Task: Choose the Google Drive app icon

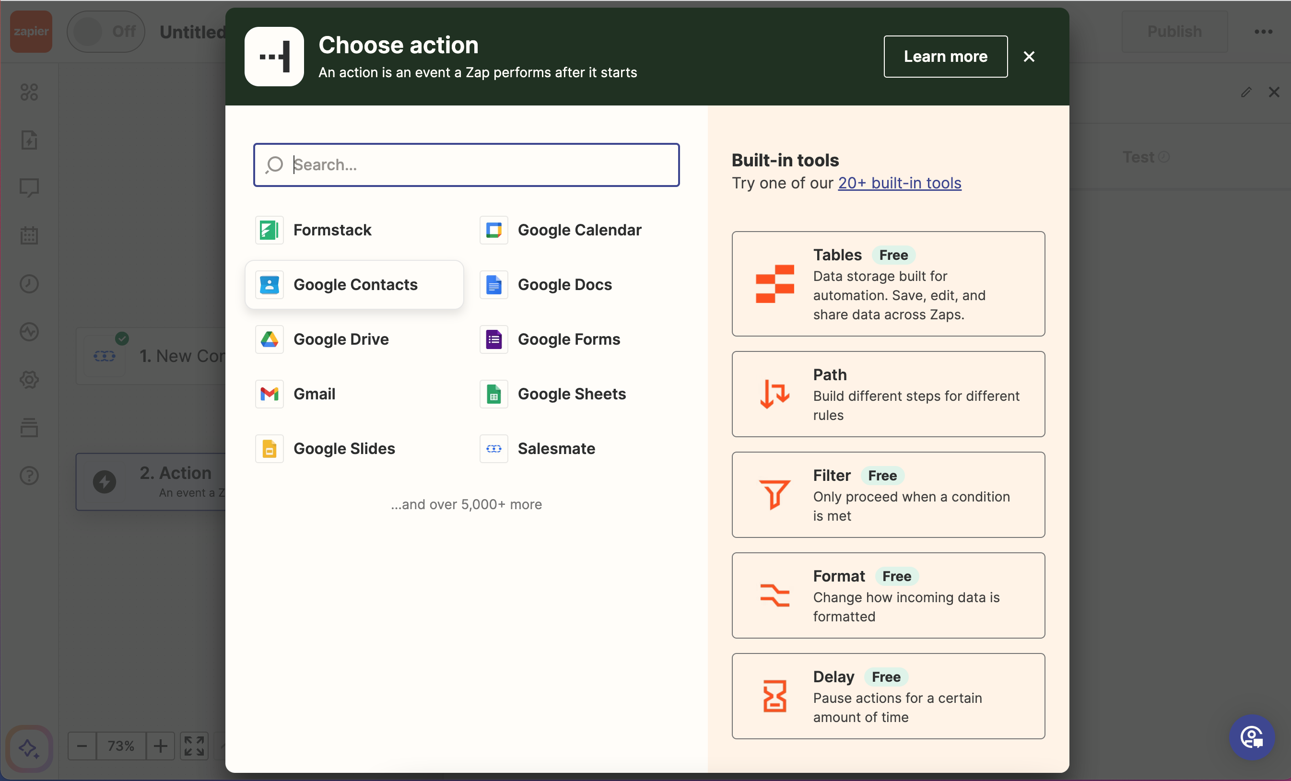Action: coord(270,339)
